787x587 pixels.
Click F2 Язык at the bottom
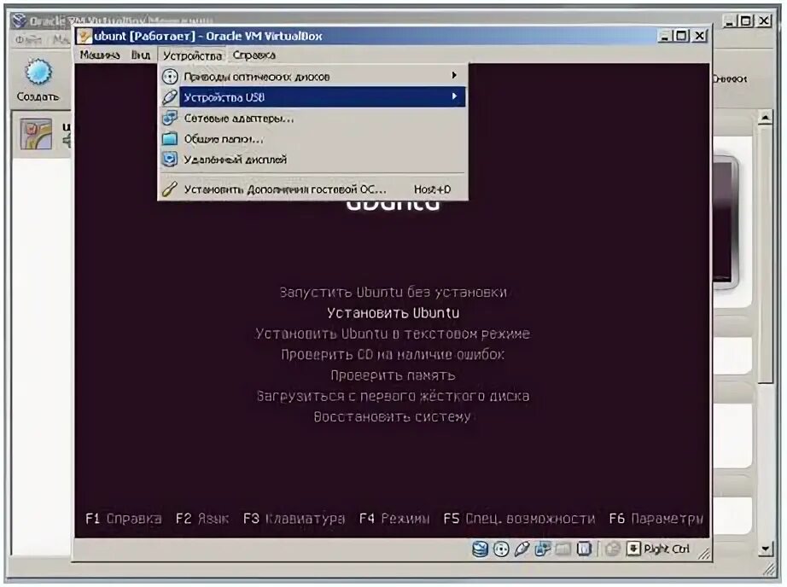pyautogui.click(x=202, y=518)
